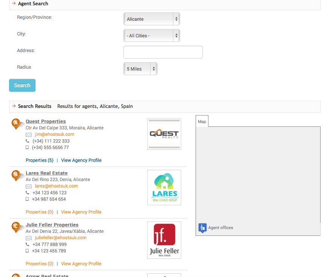The width and height of the screenshot is (327, 277).
Task: Click mobile number (+34) 555 6666 77
Action: coord(50,148)
